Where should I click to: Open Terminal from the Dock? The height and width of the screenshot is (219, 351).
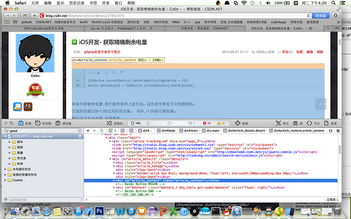pos(215,211)
